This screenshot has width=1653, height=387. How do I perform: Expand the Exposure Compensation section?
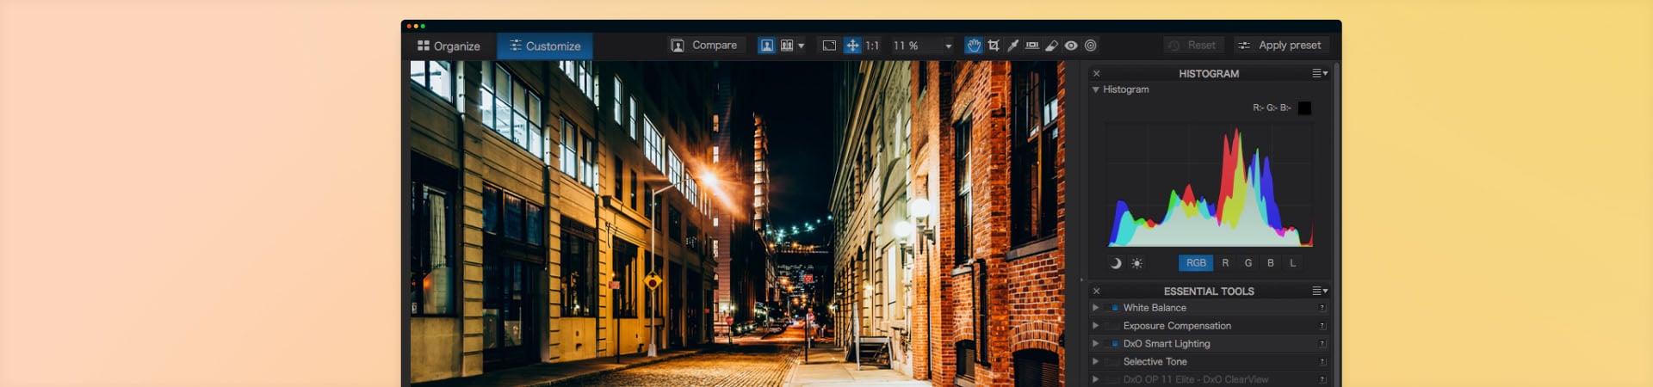tap(1095, 326)
